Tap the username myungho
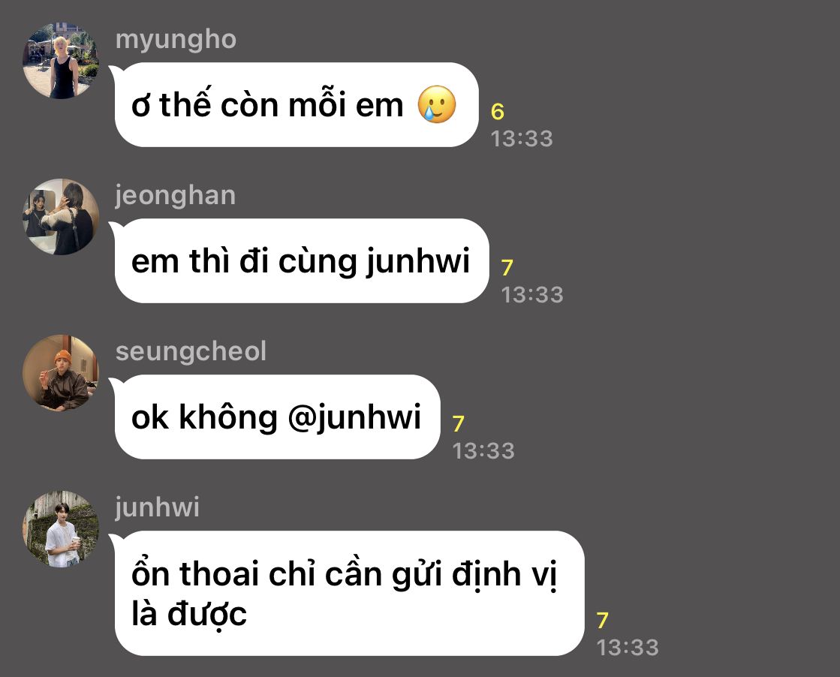 (176, 41)
